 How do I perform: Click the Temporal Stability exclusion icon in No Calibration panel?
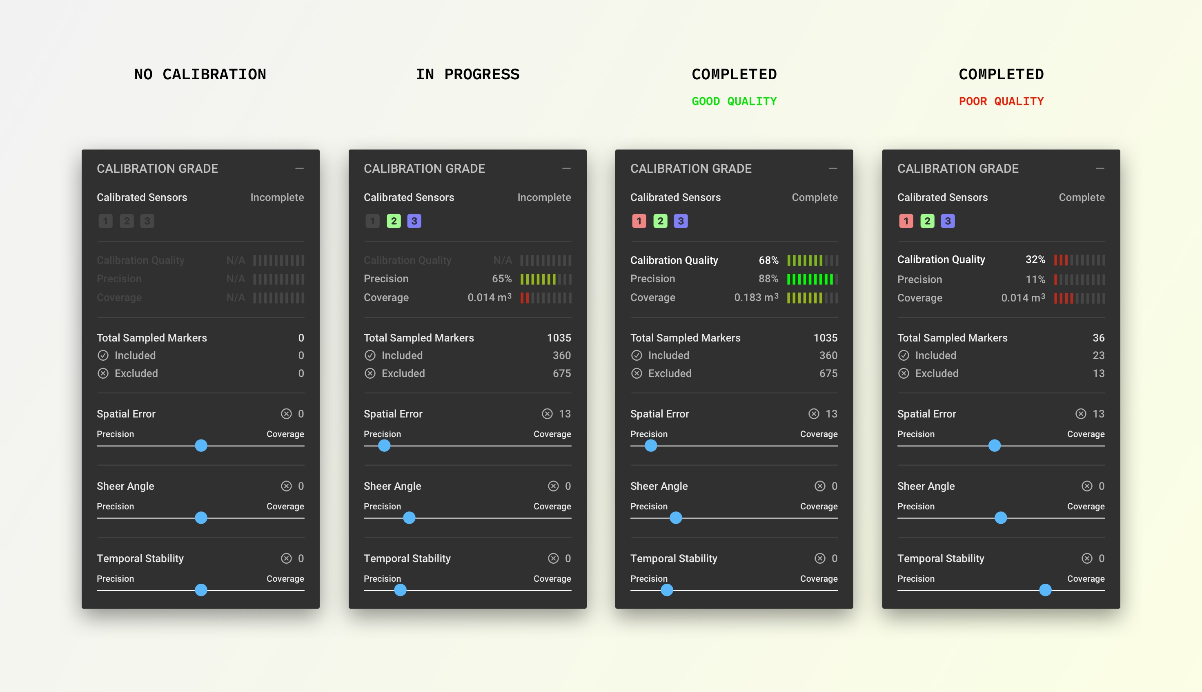[286, 558]
